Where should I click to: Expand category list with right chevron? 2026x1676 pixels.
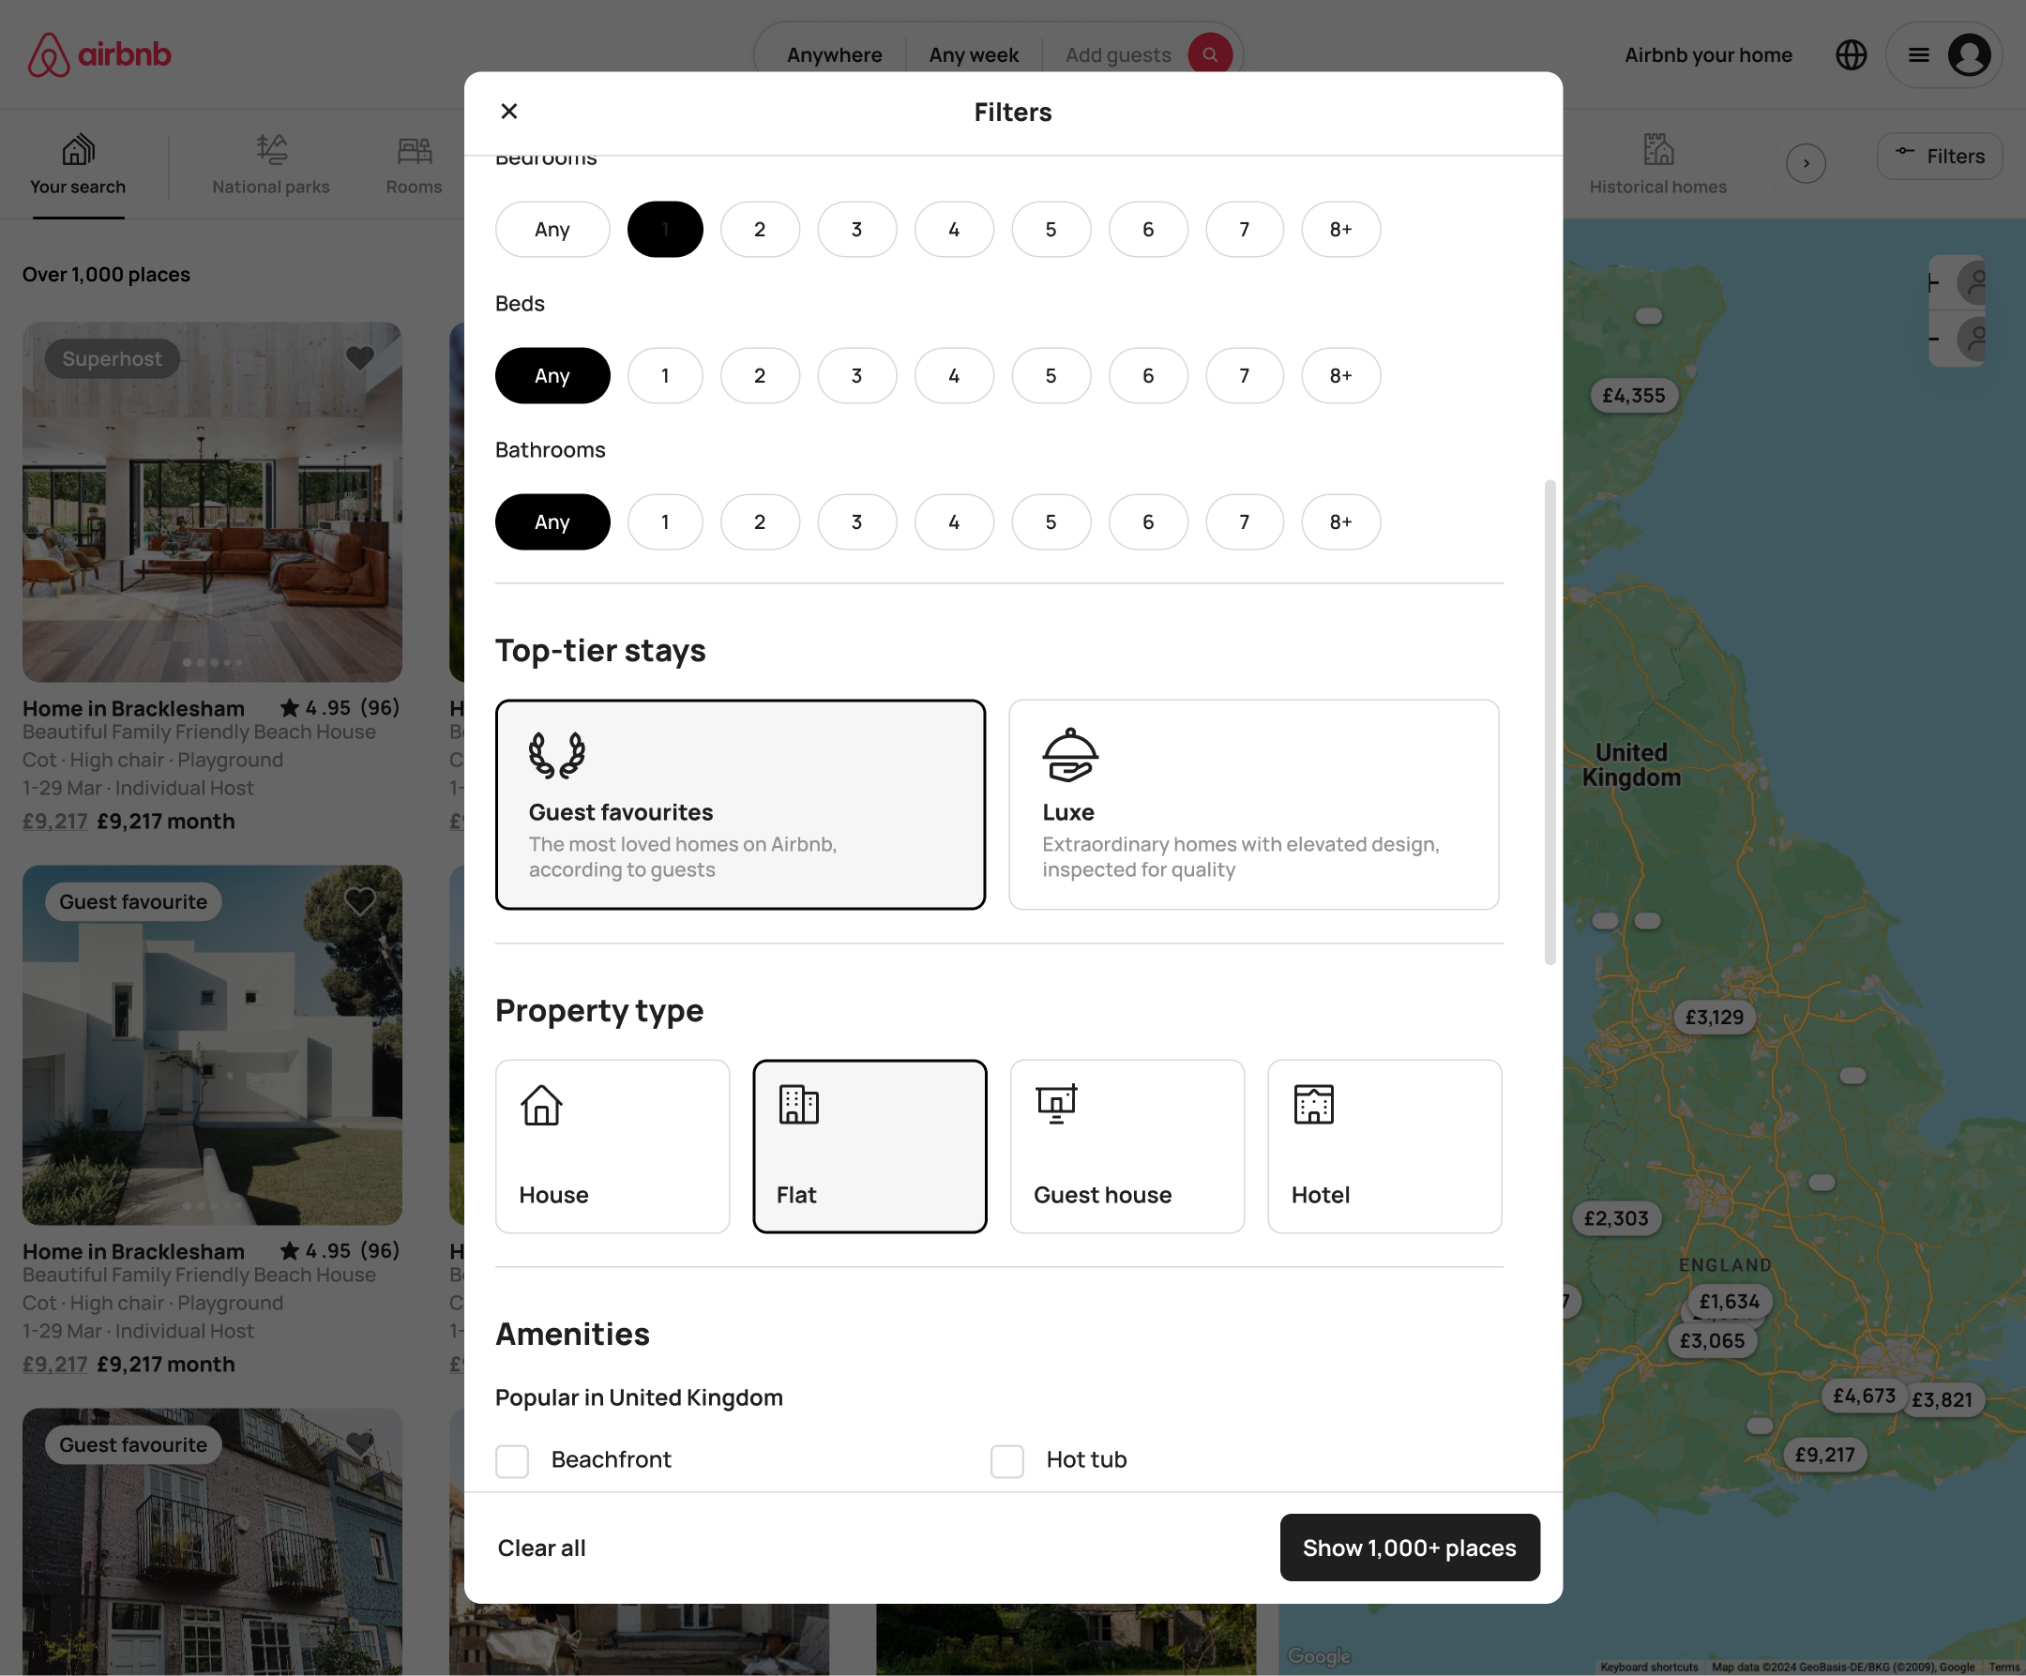[1805, 163]
